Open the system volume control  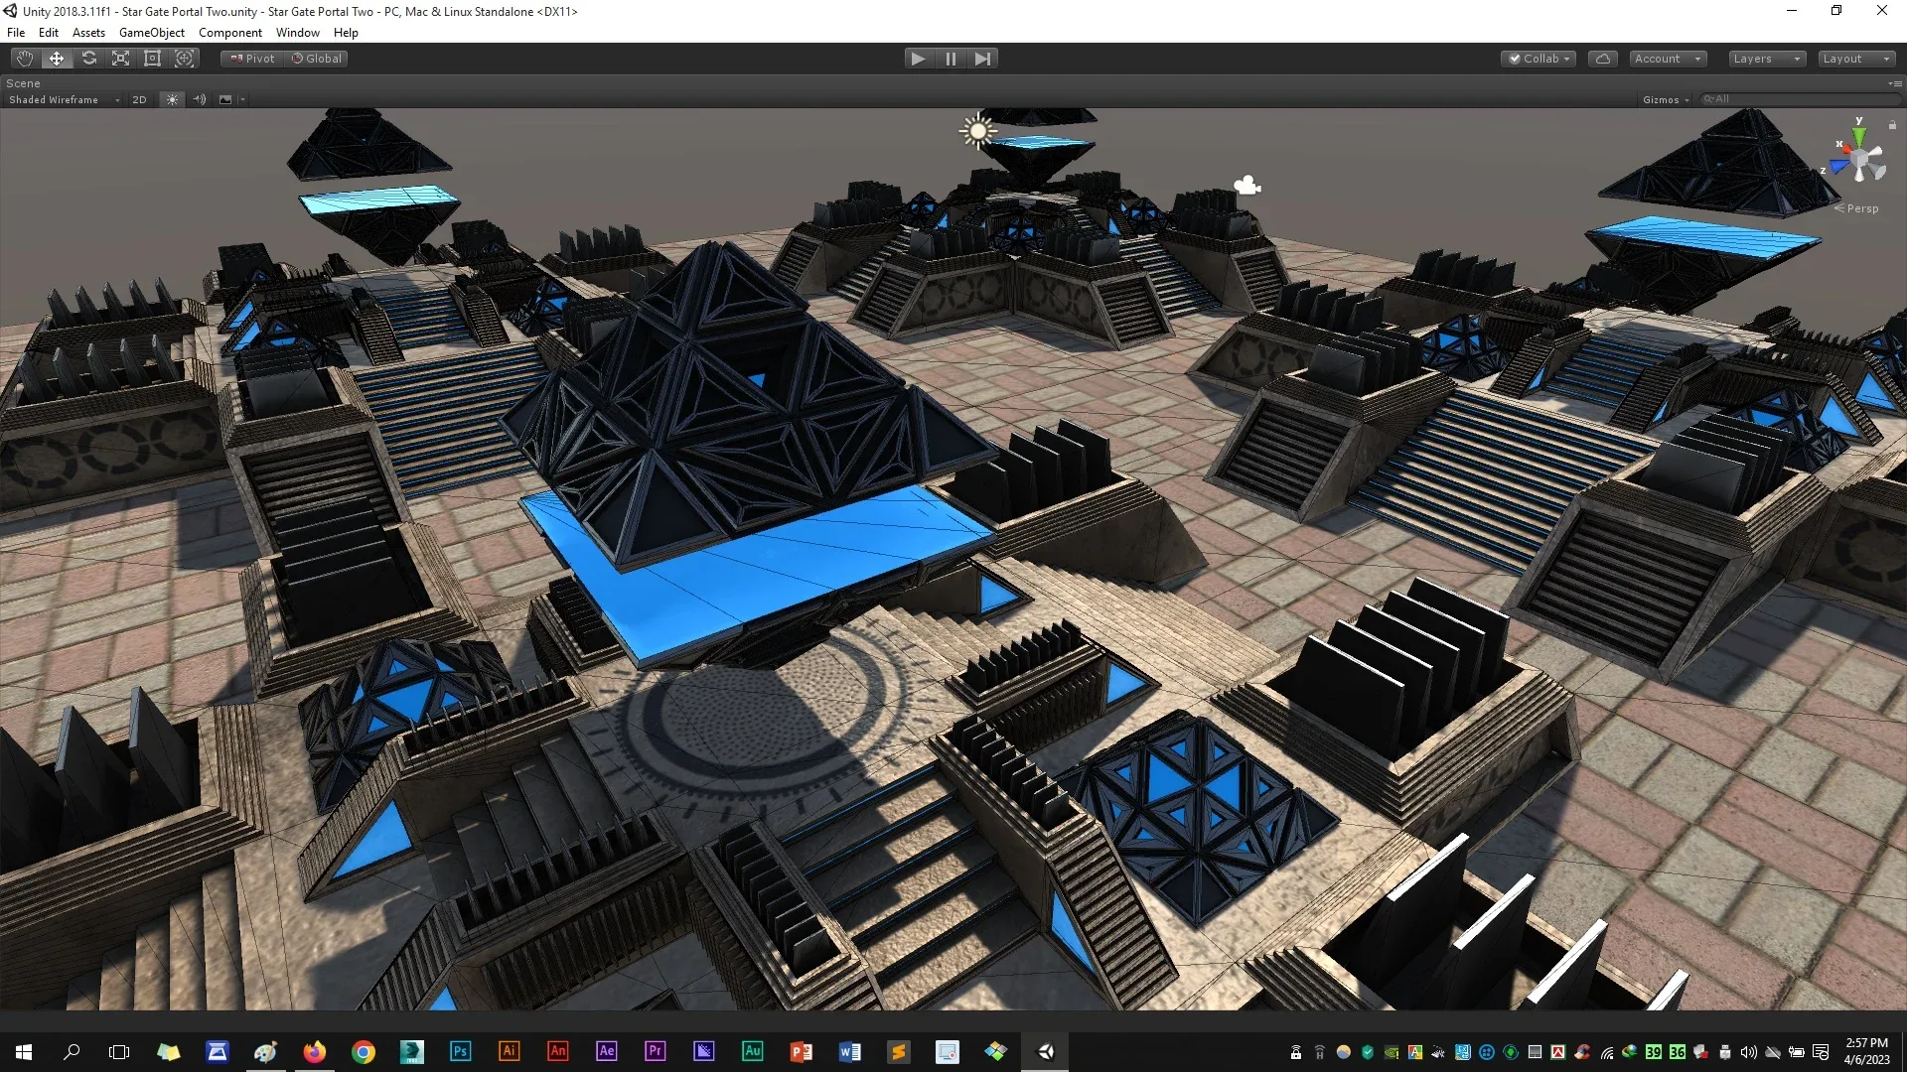click(x=1748, y=1052)
